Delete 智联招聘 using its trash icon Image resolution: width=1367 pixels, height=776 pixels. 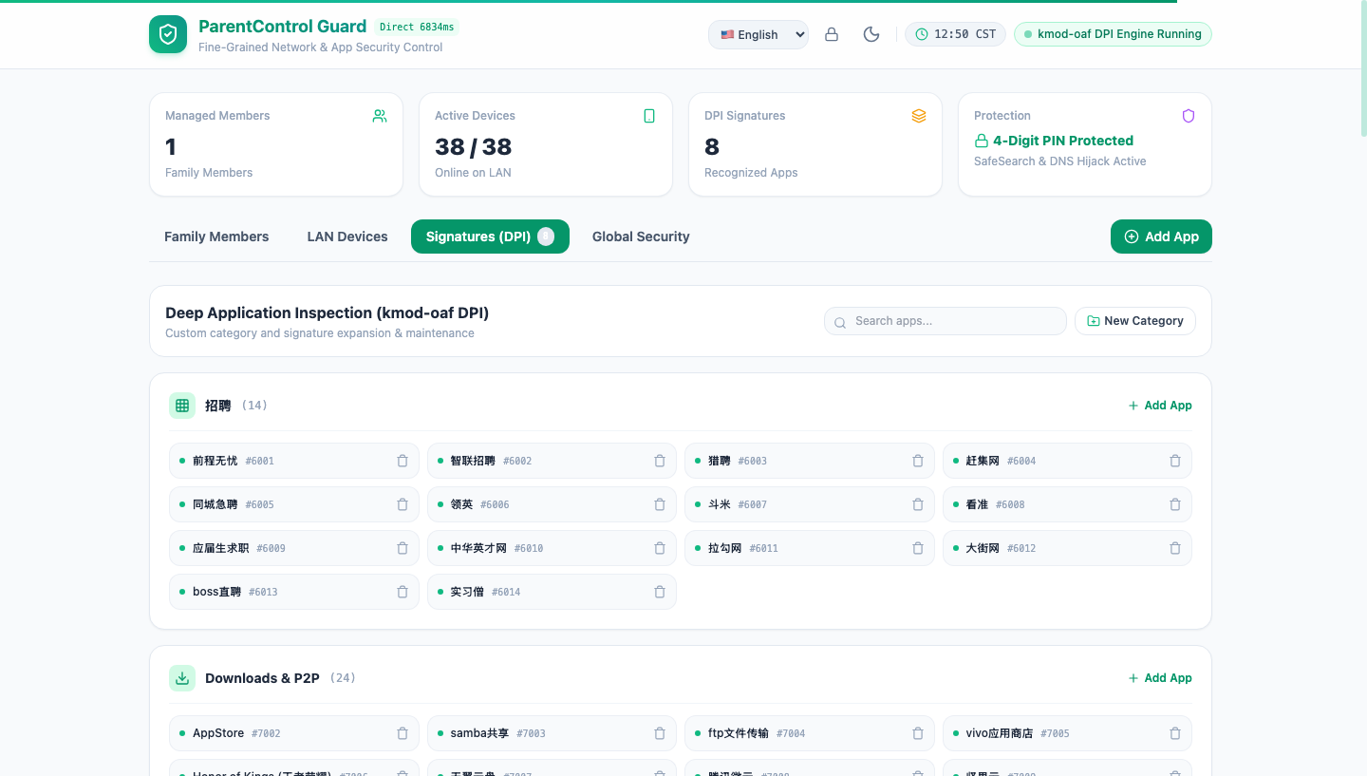click(x=660, y=461)
